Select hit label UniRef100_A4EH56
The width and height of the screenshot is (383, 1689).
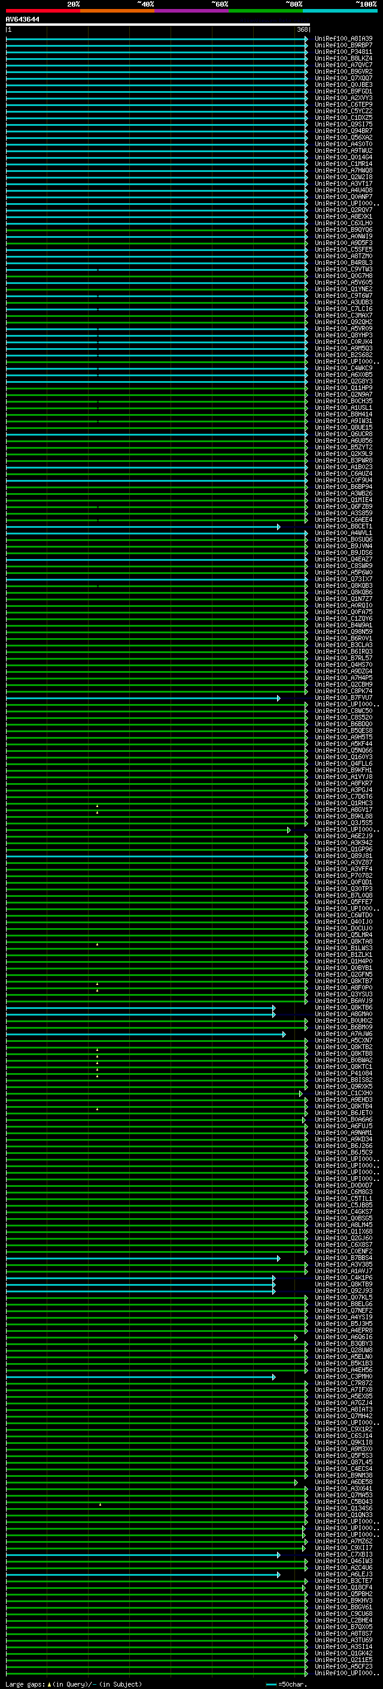coord(344,1370)
